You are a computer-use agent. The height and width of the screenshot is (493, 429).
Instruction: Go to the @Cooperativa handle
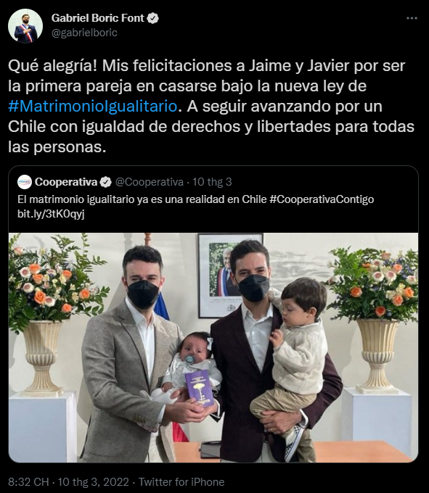click(x=150, y=182)
